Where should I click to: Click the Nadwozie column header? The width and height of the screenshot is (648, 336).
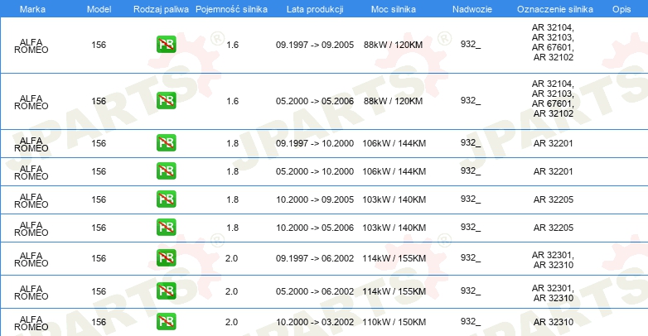pyautogui.click(x=472, y=9)
